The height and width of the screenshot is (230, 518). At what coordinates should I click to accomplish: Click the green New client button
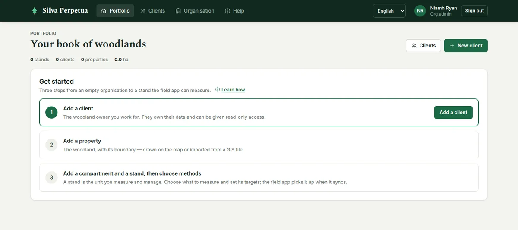466,46
